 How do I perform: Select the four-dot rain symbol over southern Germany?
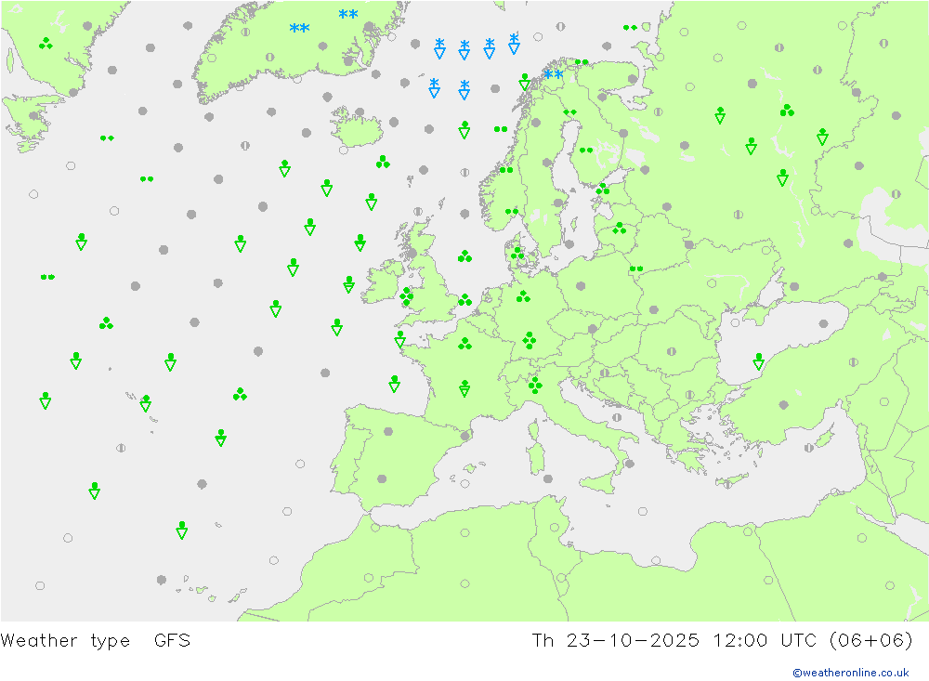tap(530, 340)
